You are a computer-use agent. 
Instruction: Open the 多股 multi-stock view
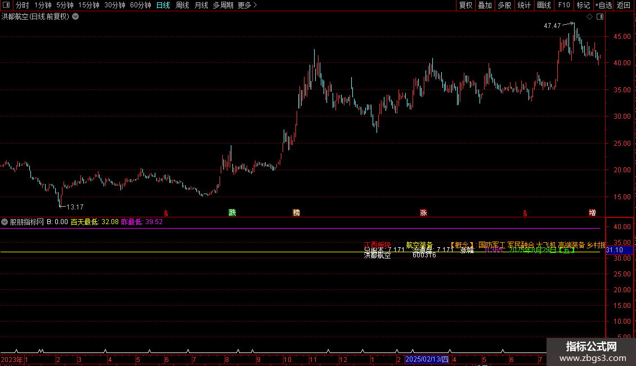505,5
